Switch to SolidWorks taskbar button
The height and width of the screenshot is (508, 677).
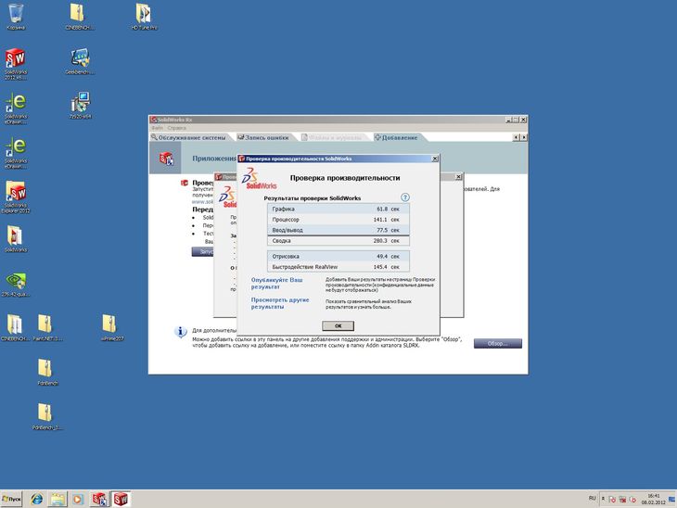tap(121, 500)
